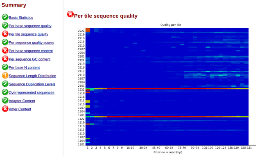
Task: View Overrepresented sequences section
Action: (32, 92)
